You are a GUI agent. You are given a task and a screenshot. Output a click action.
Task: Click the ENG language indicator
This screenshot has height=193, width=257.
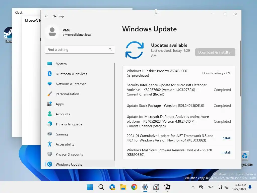point(211,187)
